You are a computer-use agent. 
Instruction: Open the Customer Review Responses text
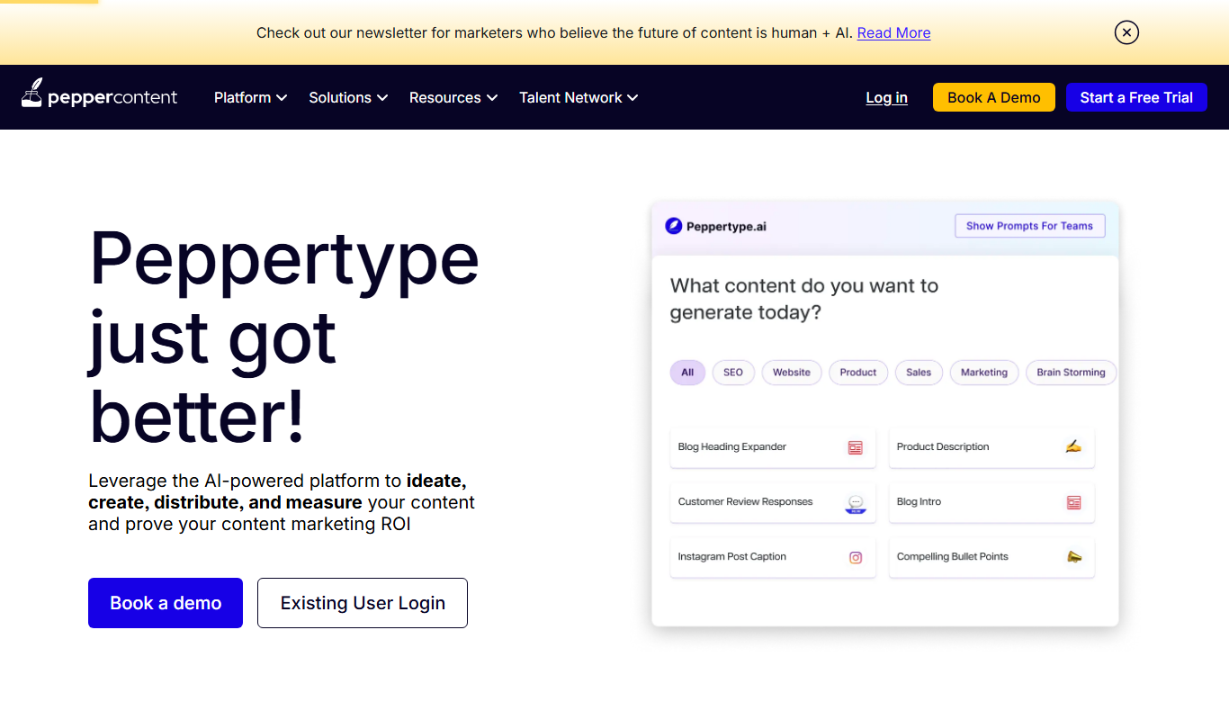[745, 501]
